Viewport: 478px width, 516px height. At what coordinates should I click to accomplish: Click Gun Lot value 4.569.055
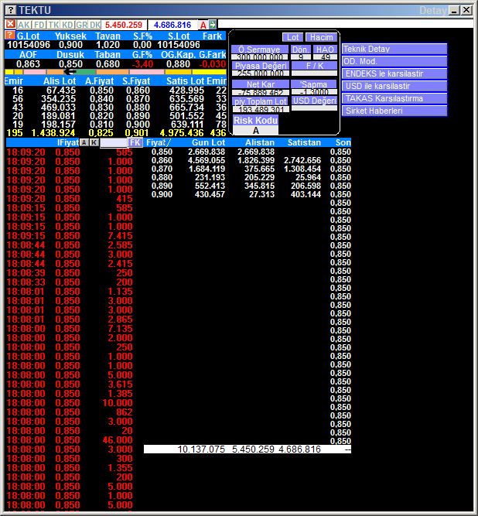pos(207,160)
